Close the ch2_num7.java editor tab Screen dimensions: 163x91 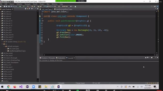(x=53, y=9)
